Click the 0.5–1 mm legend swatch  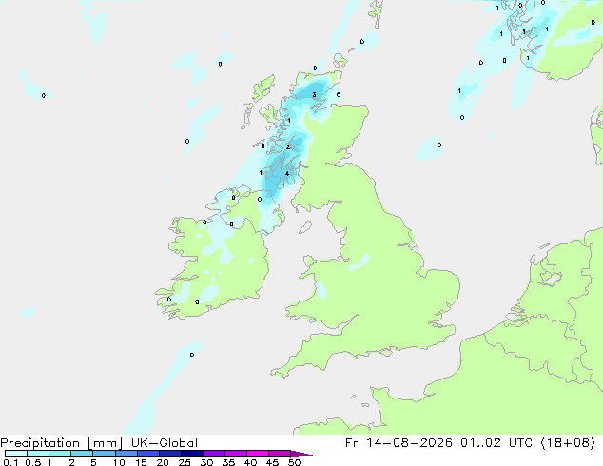click(38, 454)
